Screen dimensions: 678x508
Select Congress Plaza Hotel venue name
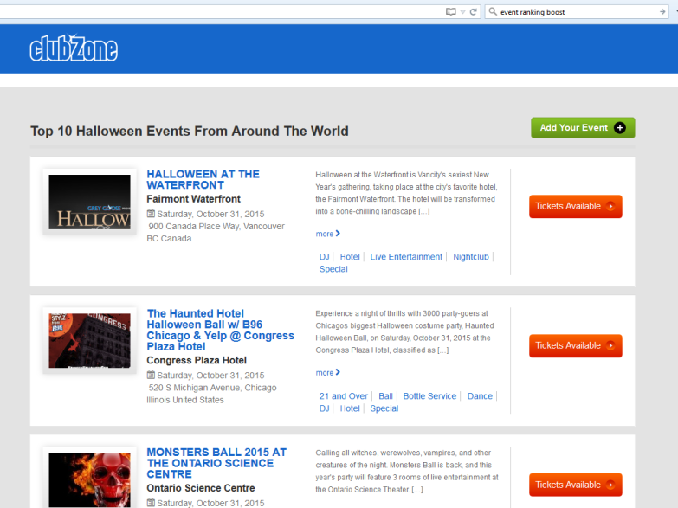(197, 360)
